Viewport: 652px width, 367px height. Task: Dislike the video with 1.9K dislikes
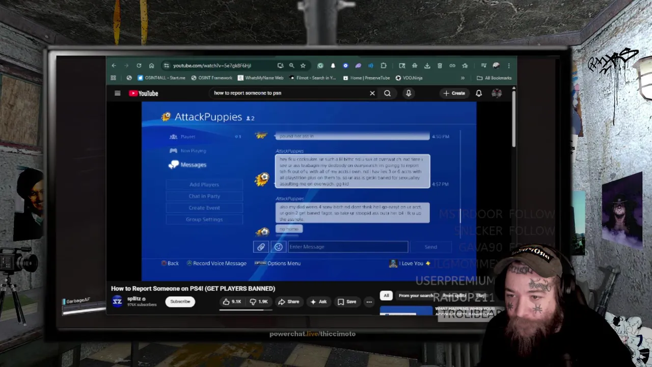(x=259, y=302)
